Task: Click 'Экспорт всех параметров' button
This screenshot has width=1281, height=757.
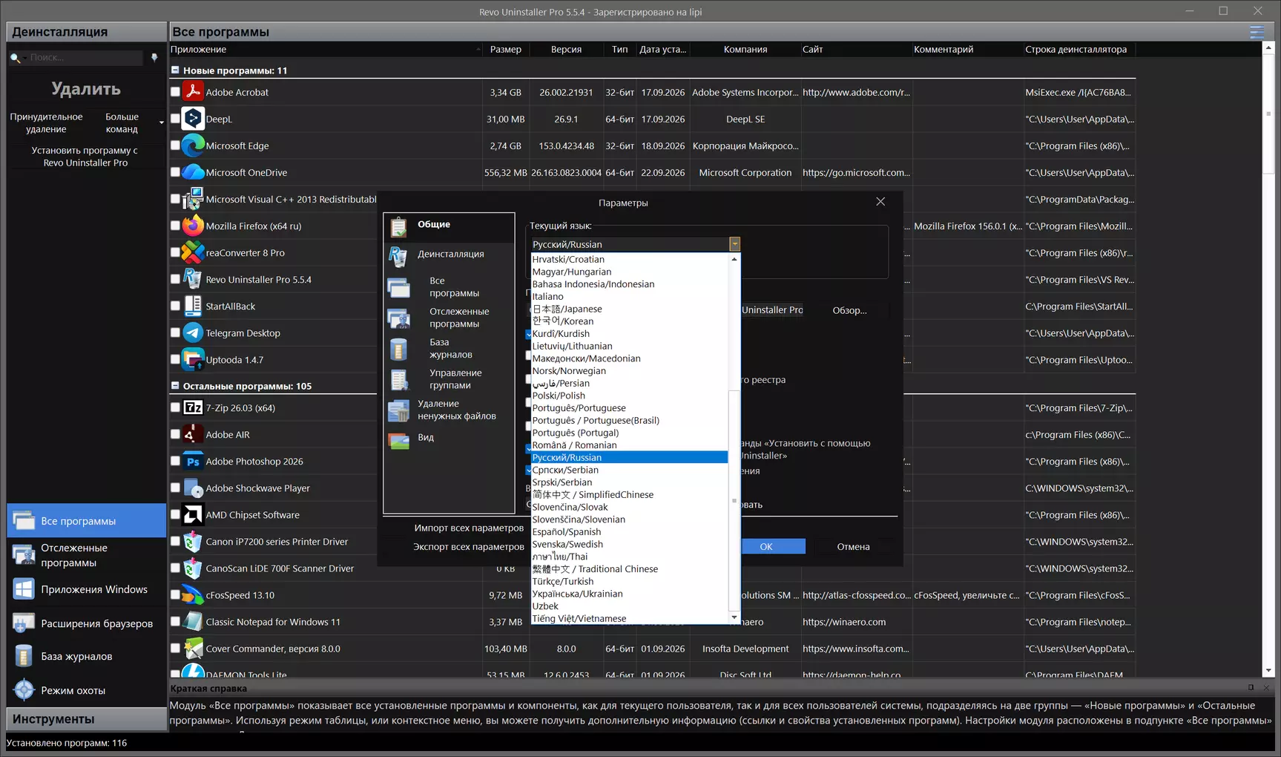Action: [x=469, y=546]
